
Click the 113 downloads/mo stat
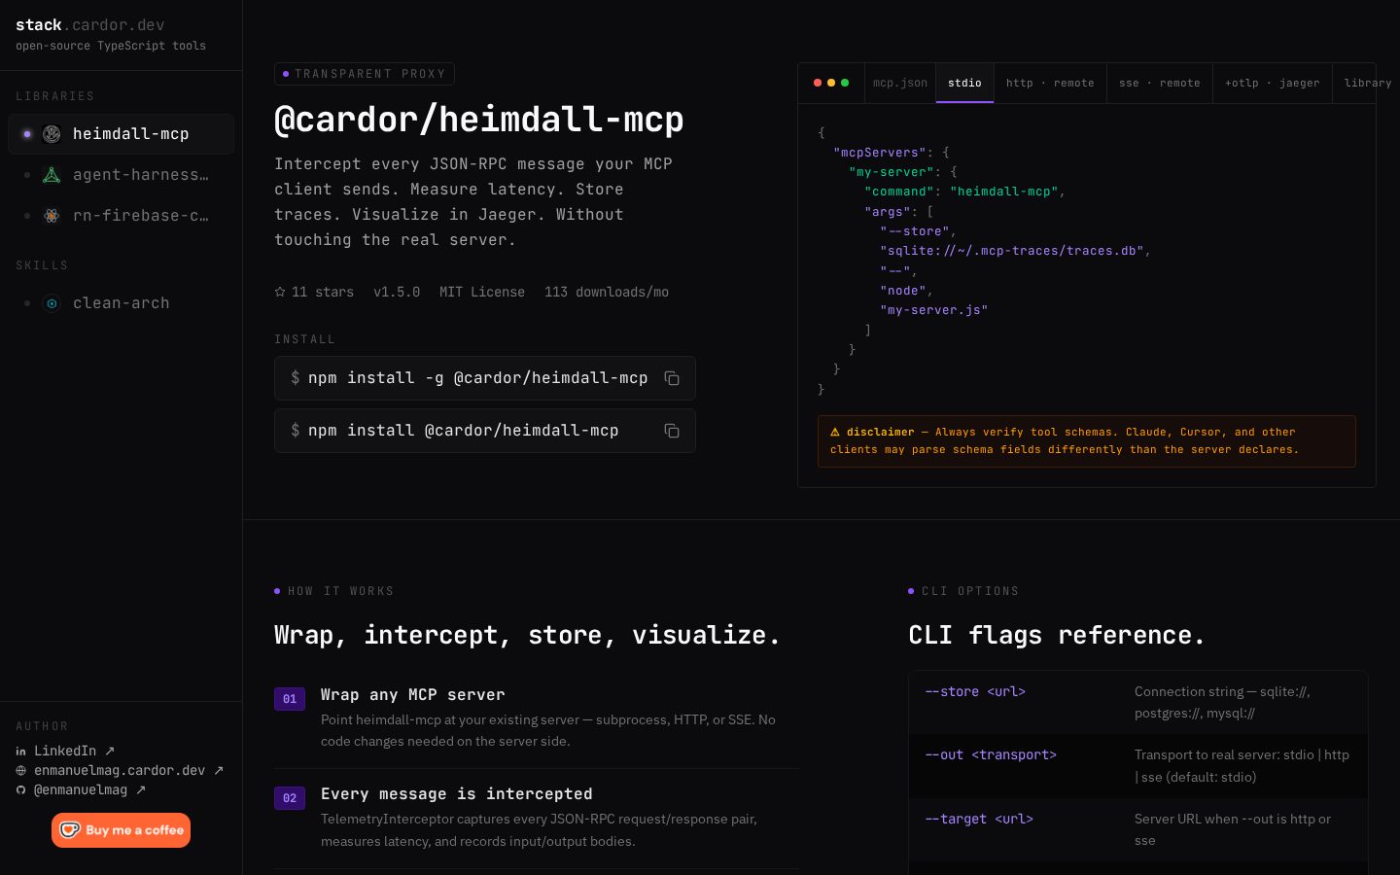pyautogui.click(x=607, y=292)
